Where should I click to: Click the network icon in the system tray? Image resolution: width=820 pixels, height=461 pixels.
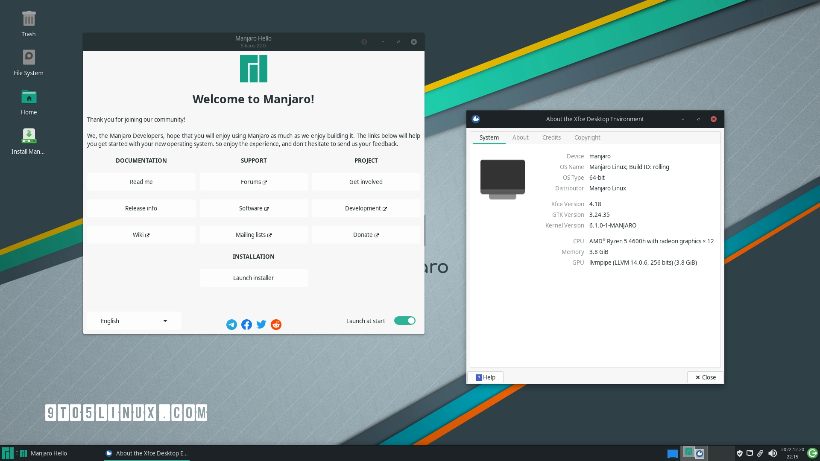(750, 453)
